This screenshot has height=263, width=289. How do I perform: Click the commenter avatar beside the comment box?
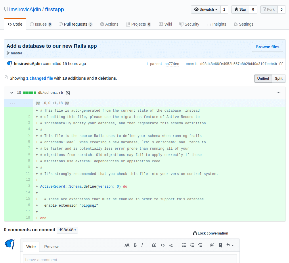[x=10, y=244]
